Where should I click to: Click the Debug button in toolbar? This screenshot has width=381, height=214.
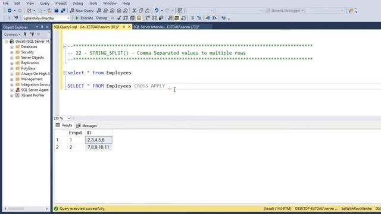click(x=101, y=18)
